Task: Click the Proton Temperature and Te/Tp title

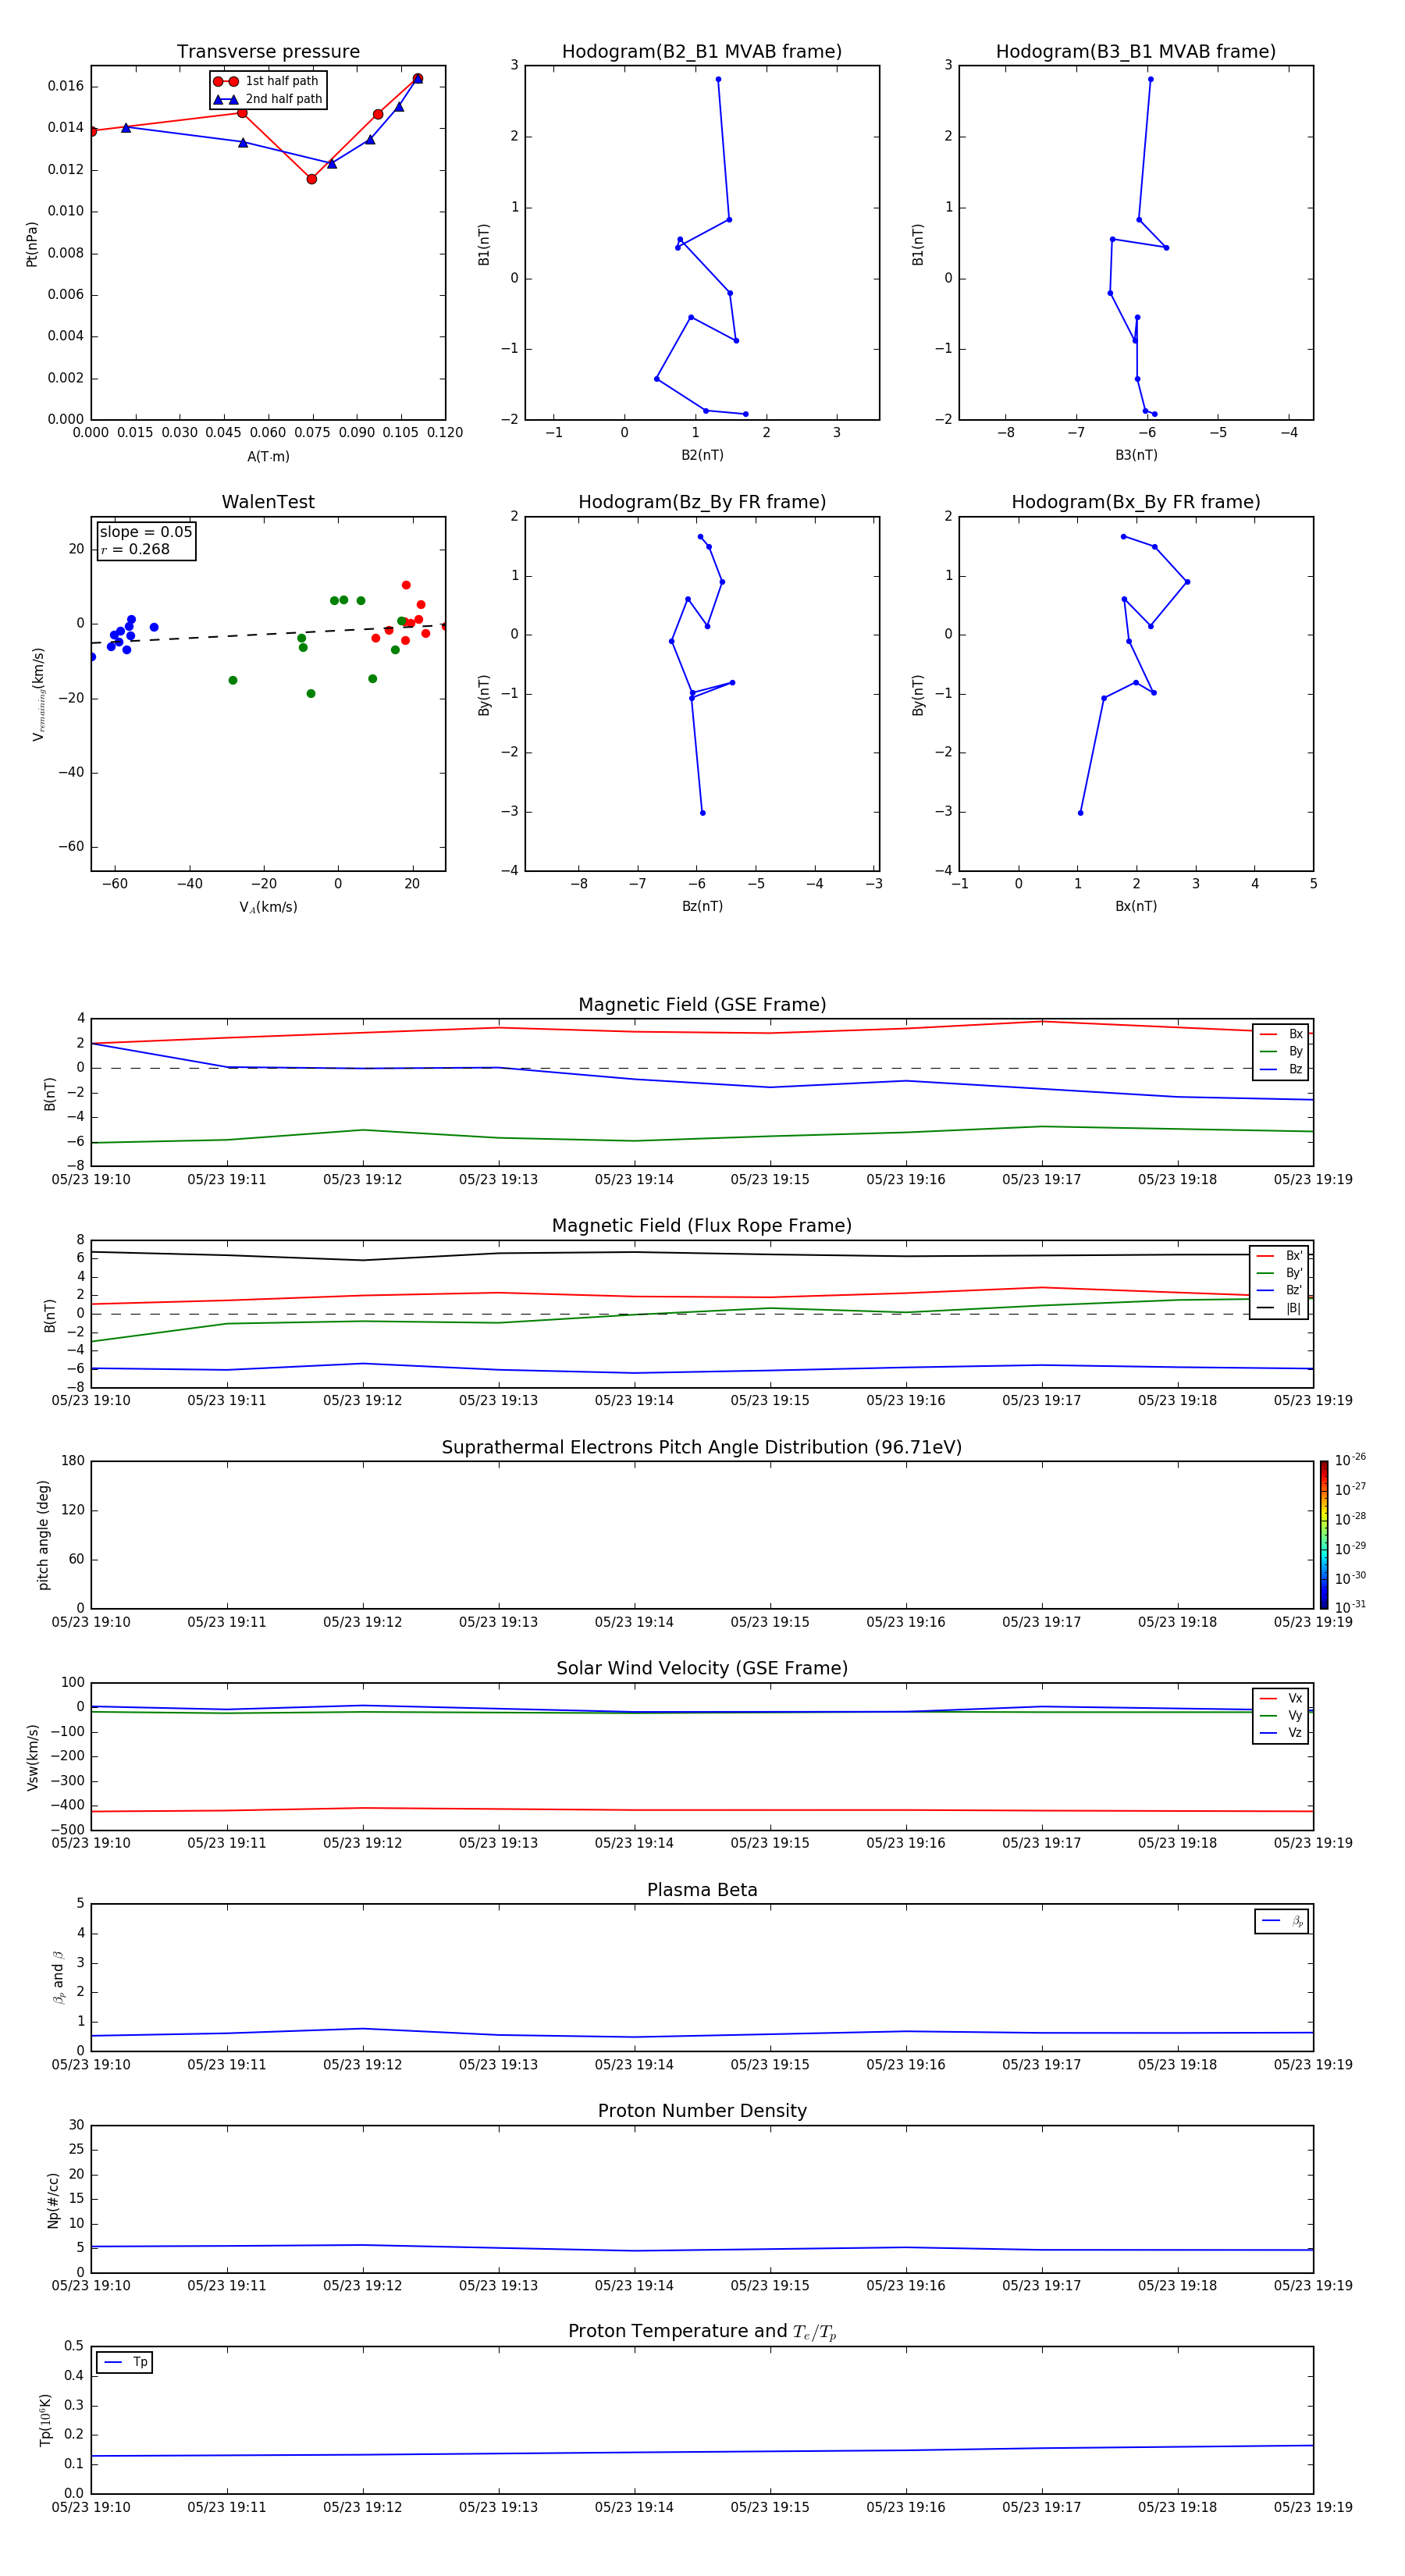Action: (x=702, y=2332)
